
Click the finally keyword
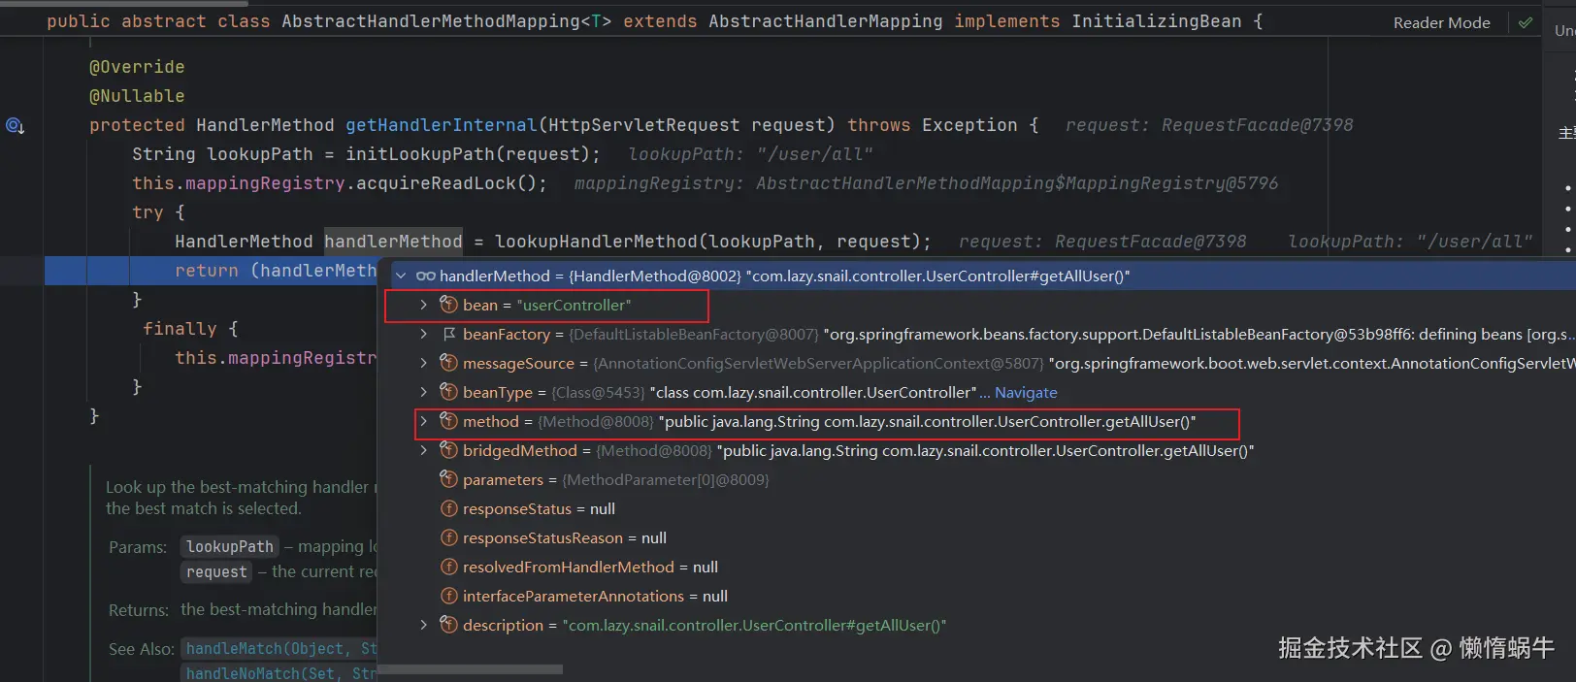180,329
